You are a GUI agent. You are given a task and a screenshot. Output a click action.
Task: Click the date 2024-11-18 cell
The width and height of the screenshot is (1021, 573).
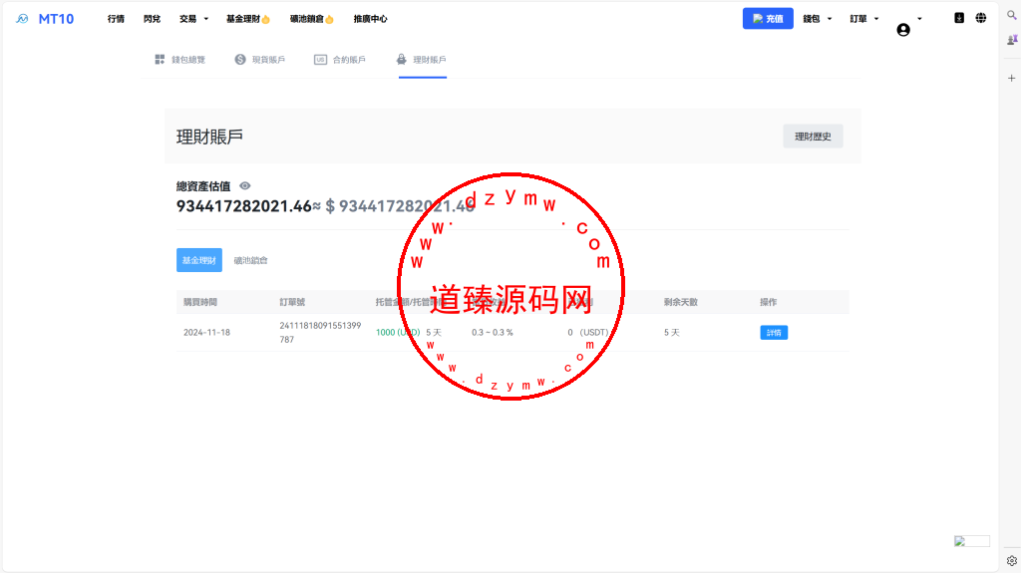click(207, 332)
